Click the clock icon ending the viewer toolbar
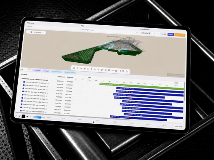 coord(127,72)
